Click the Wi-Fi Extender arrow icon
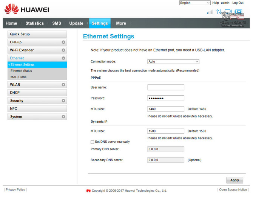The width and height of the screenshot is (253, 200). pyautogui.click(x=63, y=50)
